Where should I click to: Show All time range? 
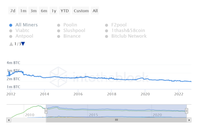(x=95, y=11)
